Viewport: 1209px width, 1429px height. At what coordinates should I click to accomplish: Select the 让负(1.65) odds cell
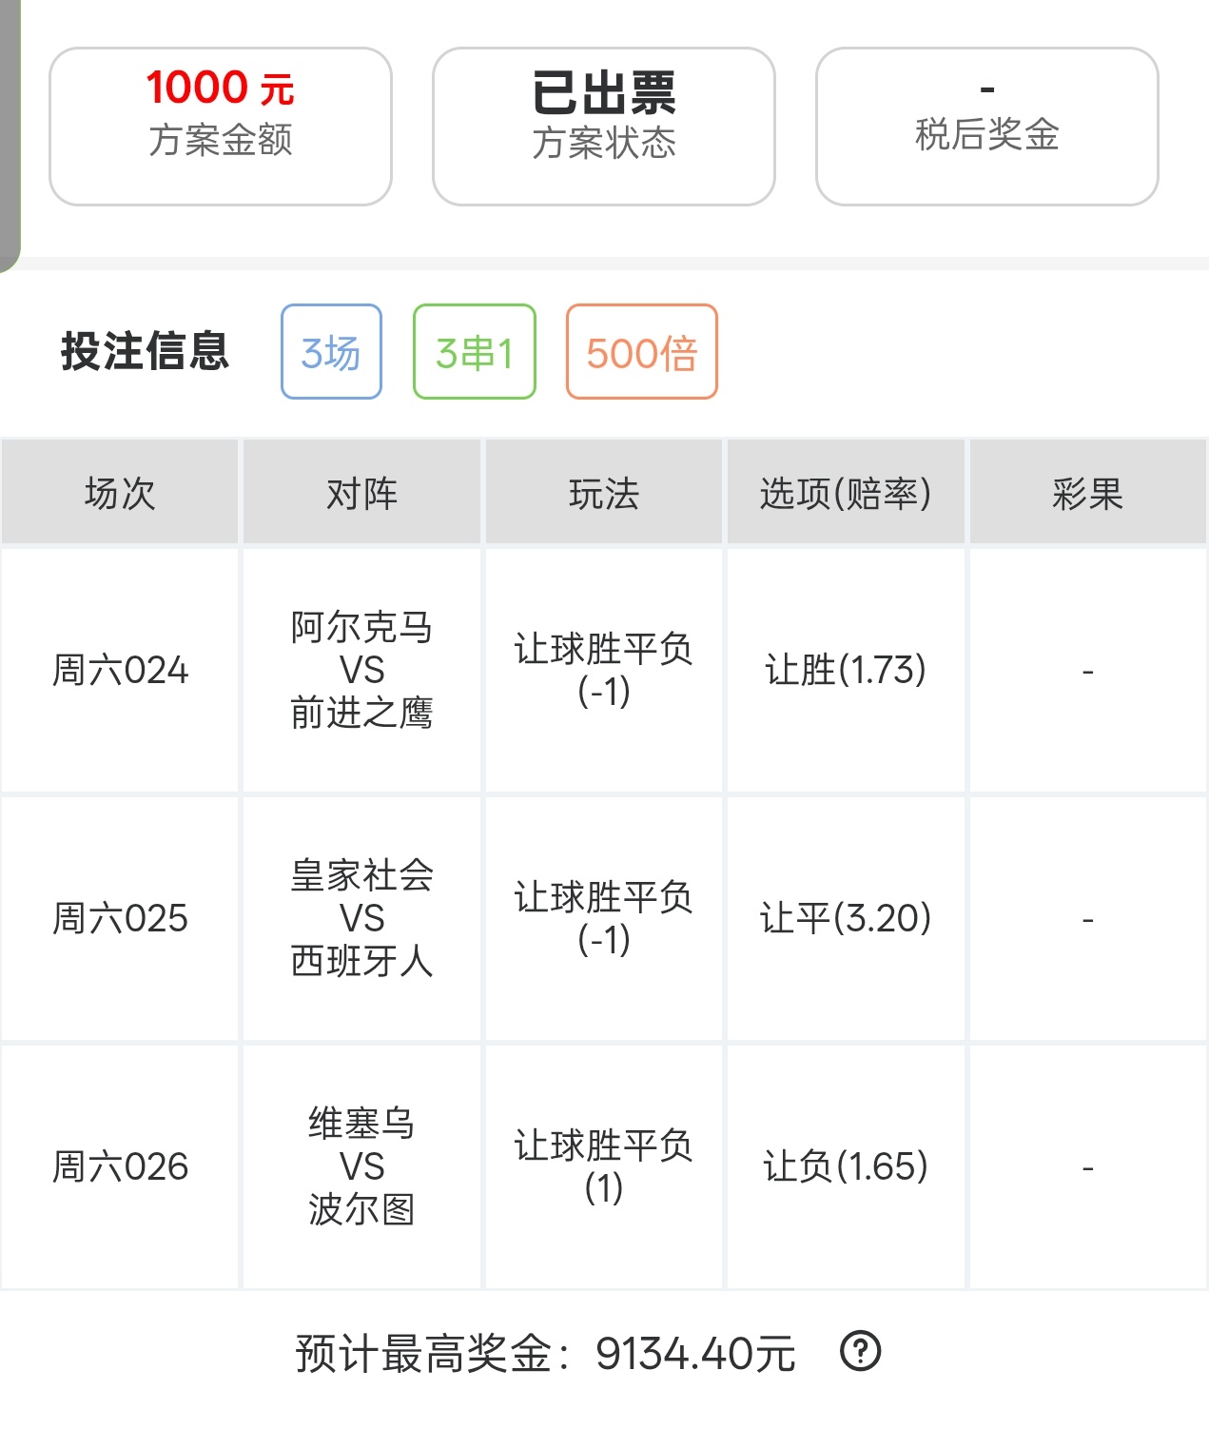[846, 1166]
